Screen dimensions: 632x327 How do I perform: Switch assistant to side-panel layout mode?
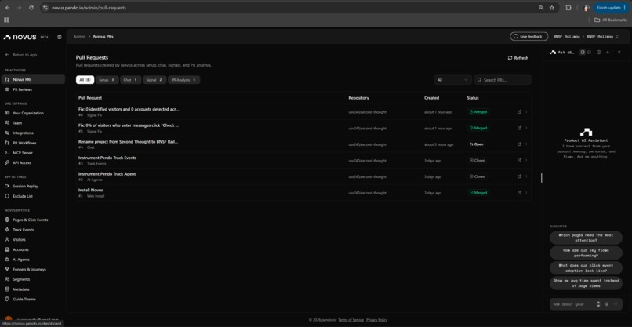pyautogui.click(x=583, y=52)
